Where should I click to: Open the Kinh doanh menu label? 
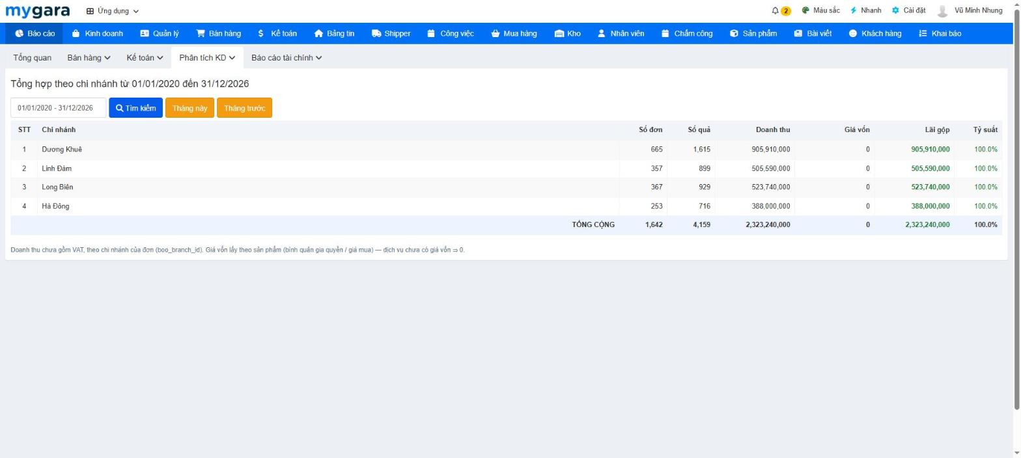(x=104, y=33)
